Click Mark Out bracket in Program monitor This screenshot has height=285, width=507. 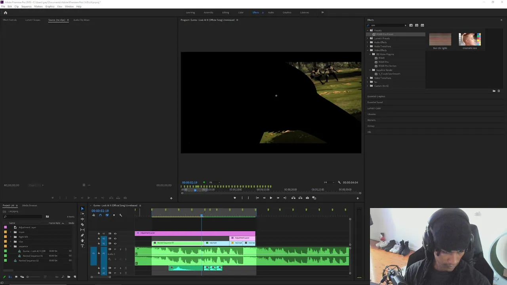click(248, 198)
